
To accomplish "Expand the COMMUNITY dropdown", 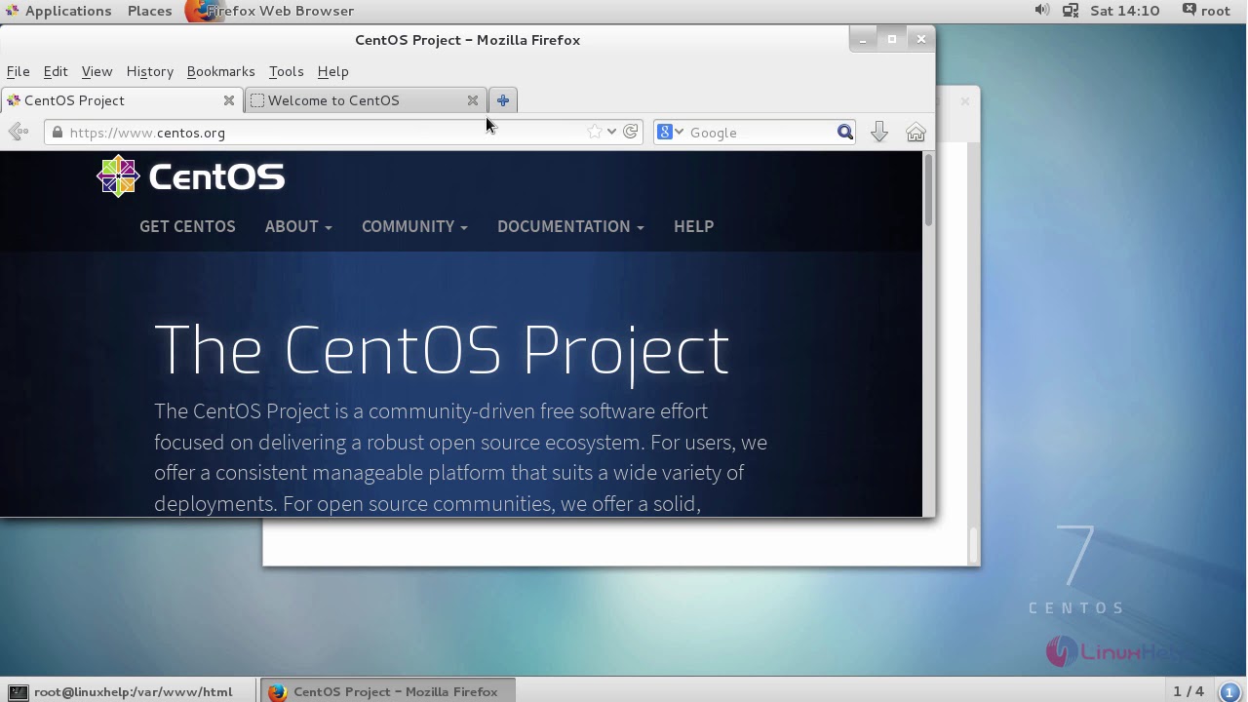I will point(414,226).
